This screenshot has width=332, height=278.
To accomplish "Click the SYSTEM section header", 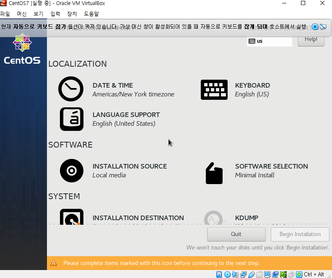I will pos(64,196).
